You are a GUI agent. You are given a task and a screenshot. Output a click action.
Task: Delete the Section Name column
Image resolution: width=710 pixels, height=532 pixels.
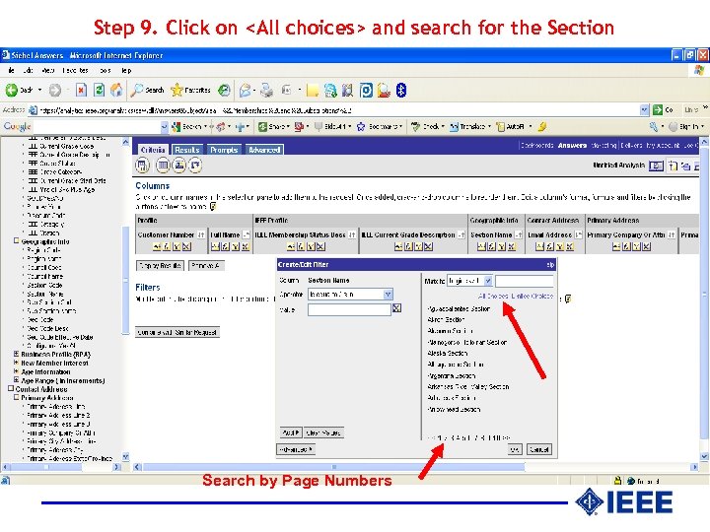[512, 246]
